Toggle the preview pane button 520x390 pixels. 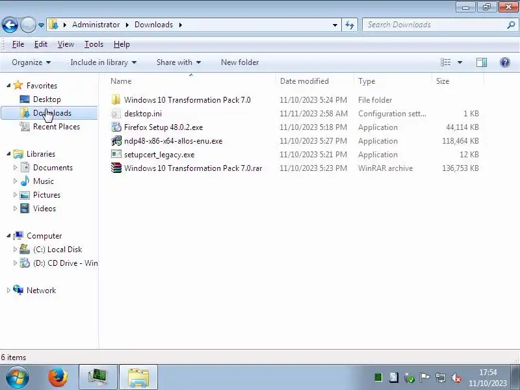[x=481, y=62]
